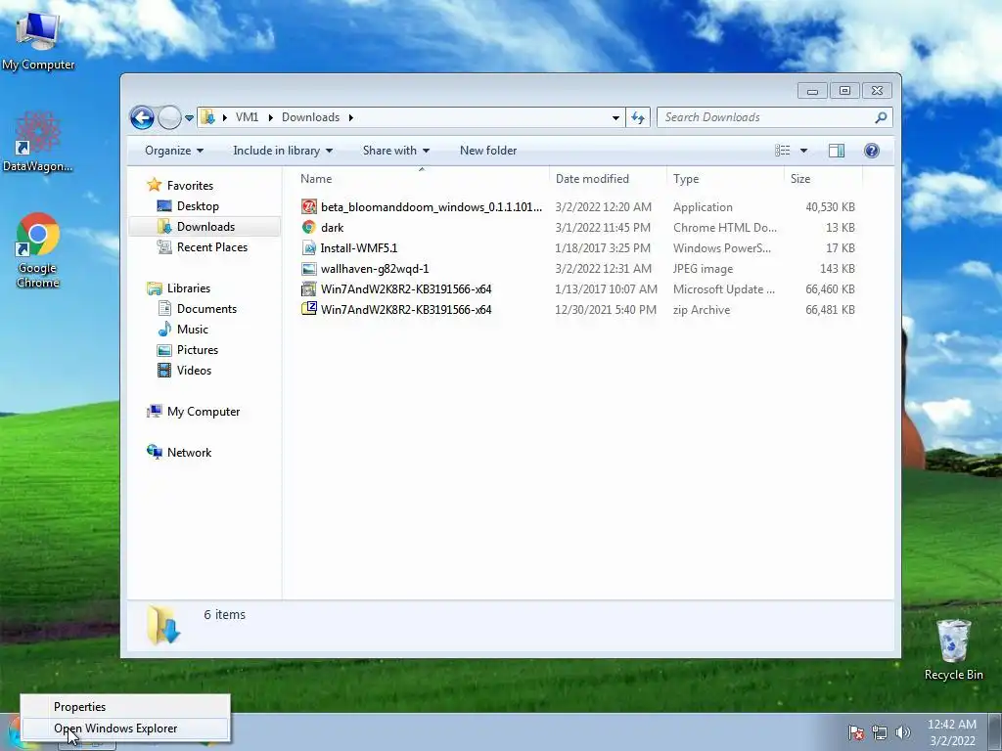Open Recent Places under Favorites
The width and height of the screenshot is (1002, 751).
coord(211,247)
